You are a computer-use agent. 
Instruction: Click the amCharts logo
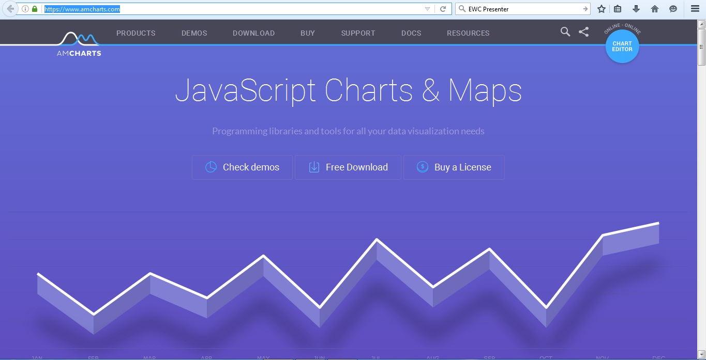[79, 44]
